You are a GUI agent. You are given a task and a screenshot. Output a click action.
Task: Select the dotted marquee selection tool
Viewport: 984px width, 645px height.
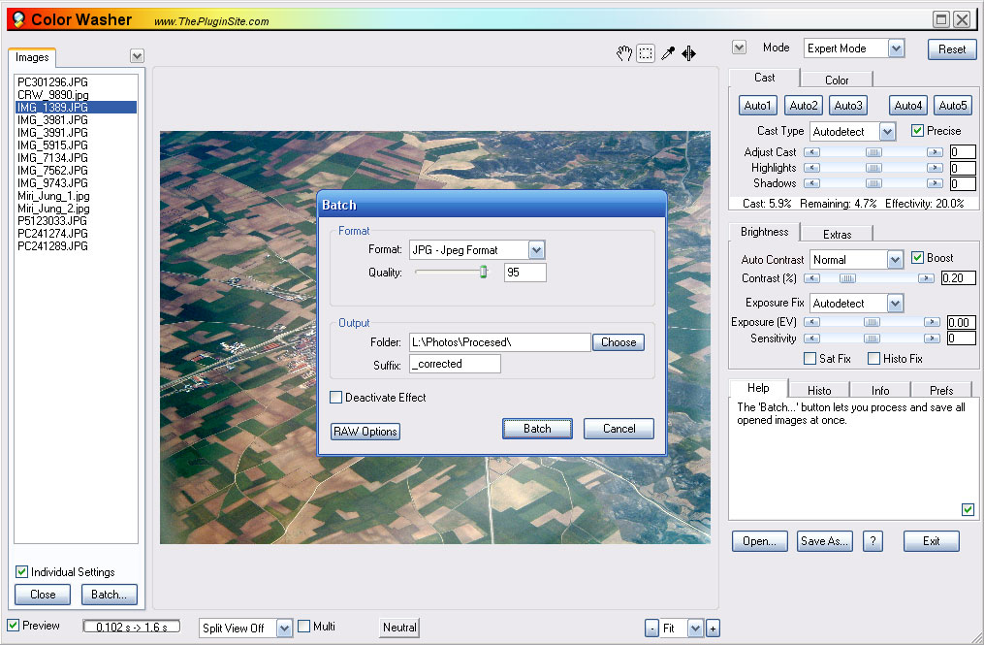pyautogui.click(x=646, y=54)
